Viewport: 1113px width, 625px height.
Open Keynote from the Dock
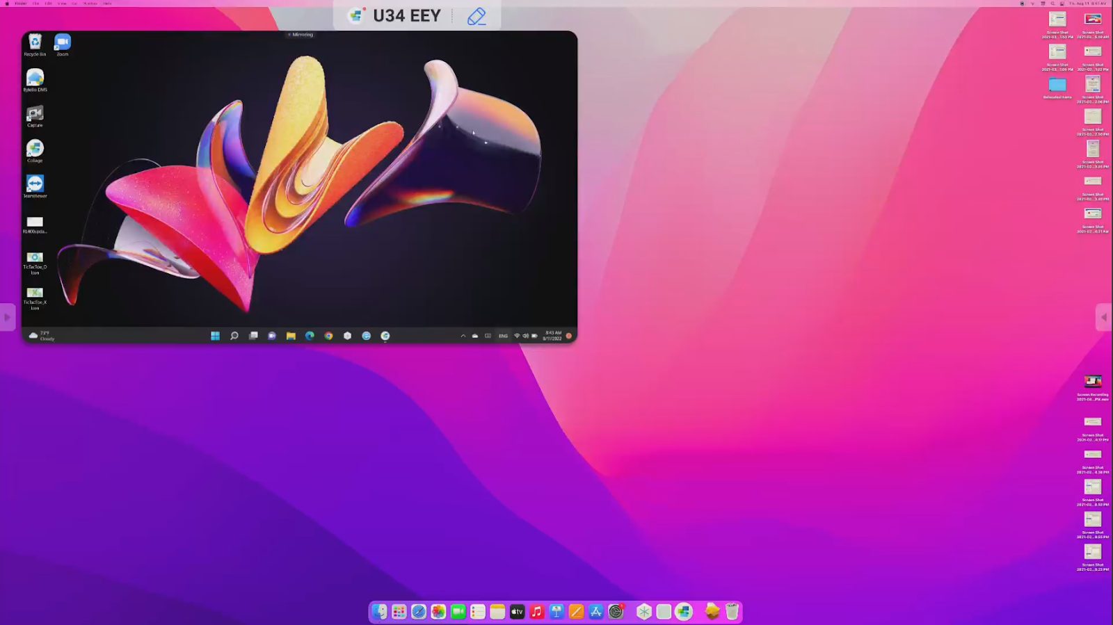click(x=556, y=612)
